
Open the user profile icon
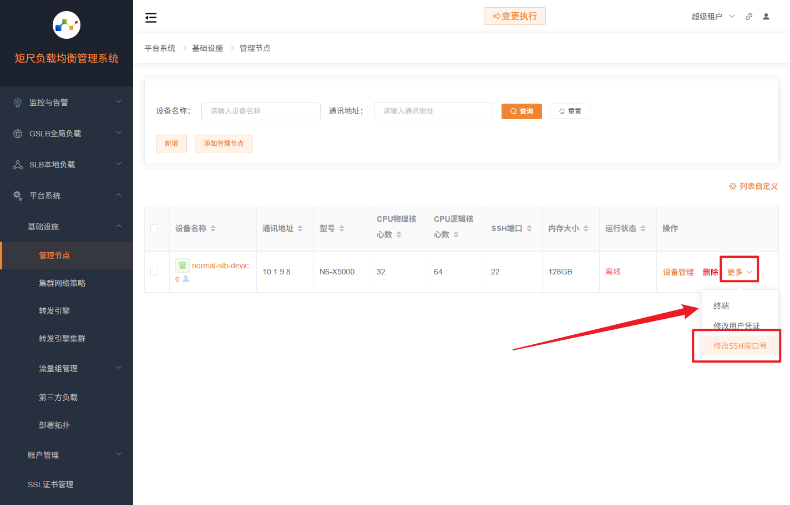766,17
